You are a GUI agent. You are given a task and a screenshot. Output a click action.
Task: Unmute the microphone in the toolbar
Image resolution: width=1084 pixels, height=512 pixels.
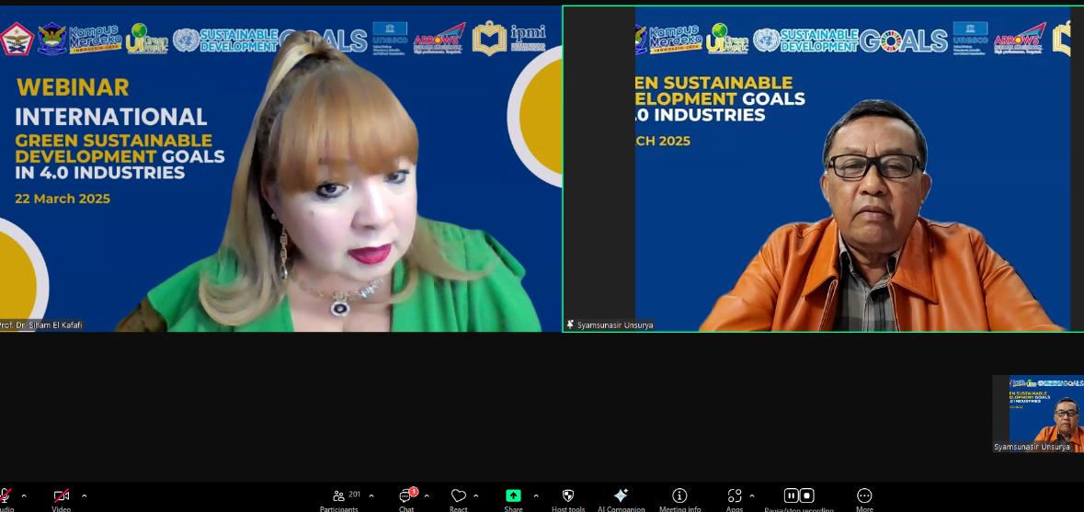(x=5, y=496)
